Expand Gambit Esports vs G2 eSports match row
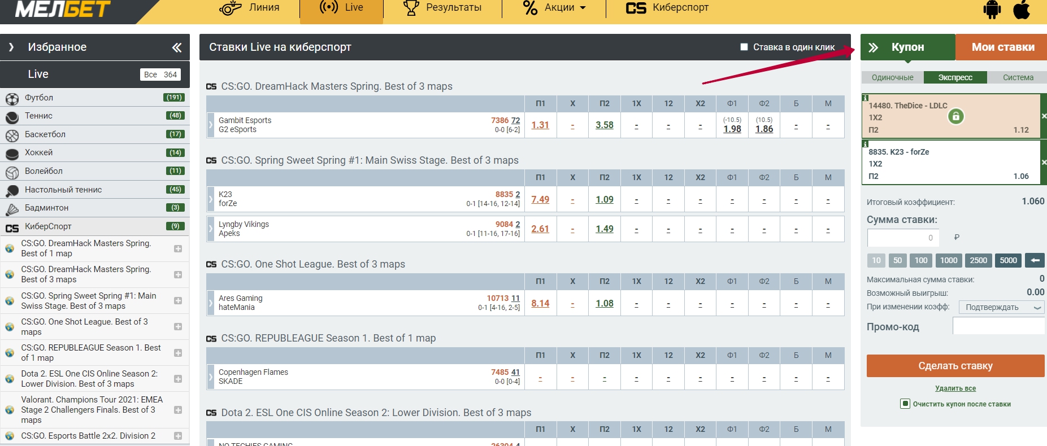This screenshot has width=1047, height=446. [x=210, y=125]
